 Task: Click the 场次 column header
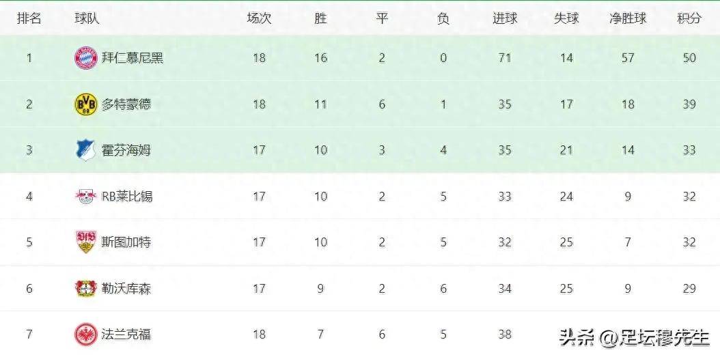(259, 18)
